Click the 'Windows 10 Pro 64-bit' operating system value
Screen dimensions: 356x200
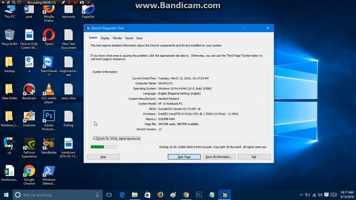[185, 88]
